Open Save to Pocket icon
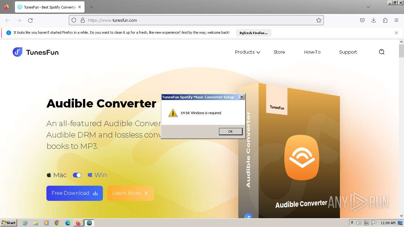Image resolution: width=404 pixels, height=227 pixels. pyautogui.click(x=362, y=20)
